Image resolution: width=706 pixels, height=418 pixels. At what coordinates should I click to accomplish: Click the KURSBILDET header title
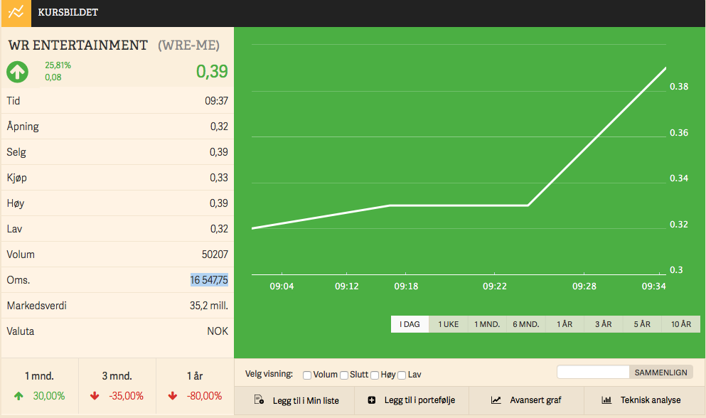click(68, 13)
